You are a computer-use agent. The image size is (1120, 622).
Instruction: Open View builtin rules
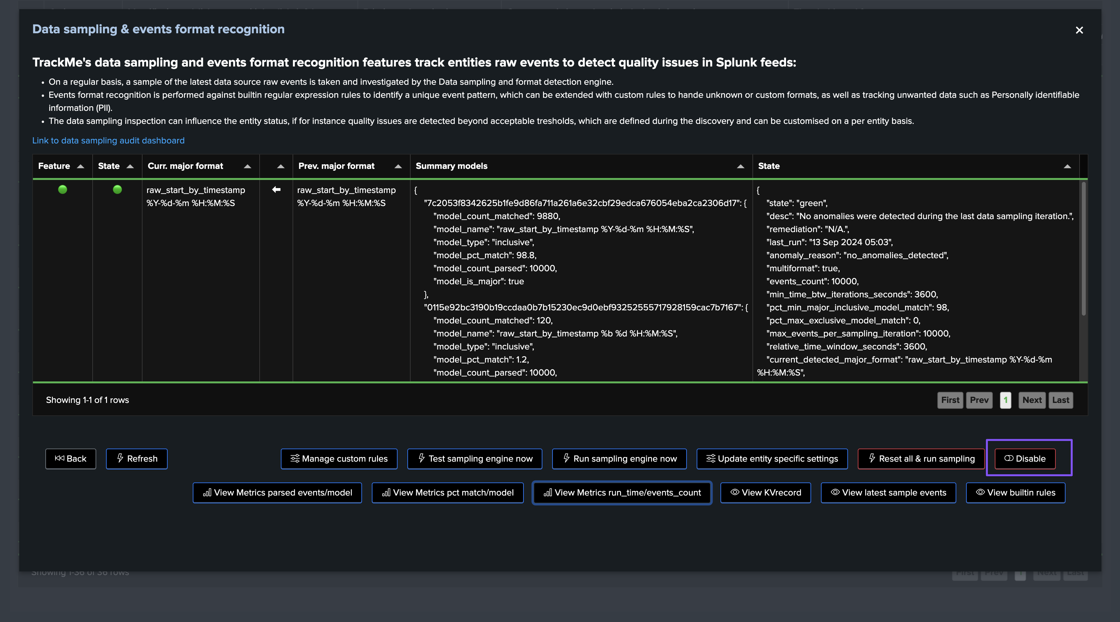(x=1015, y=493)
